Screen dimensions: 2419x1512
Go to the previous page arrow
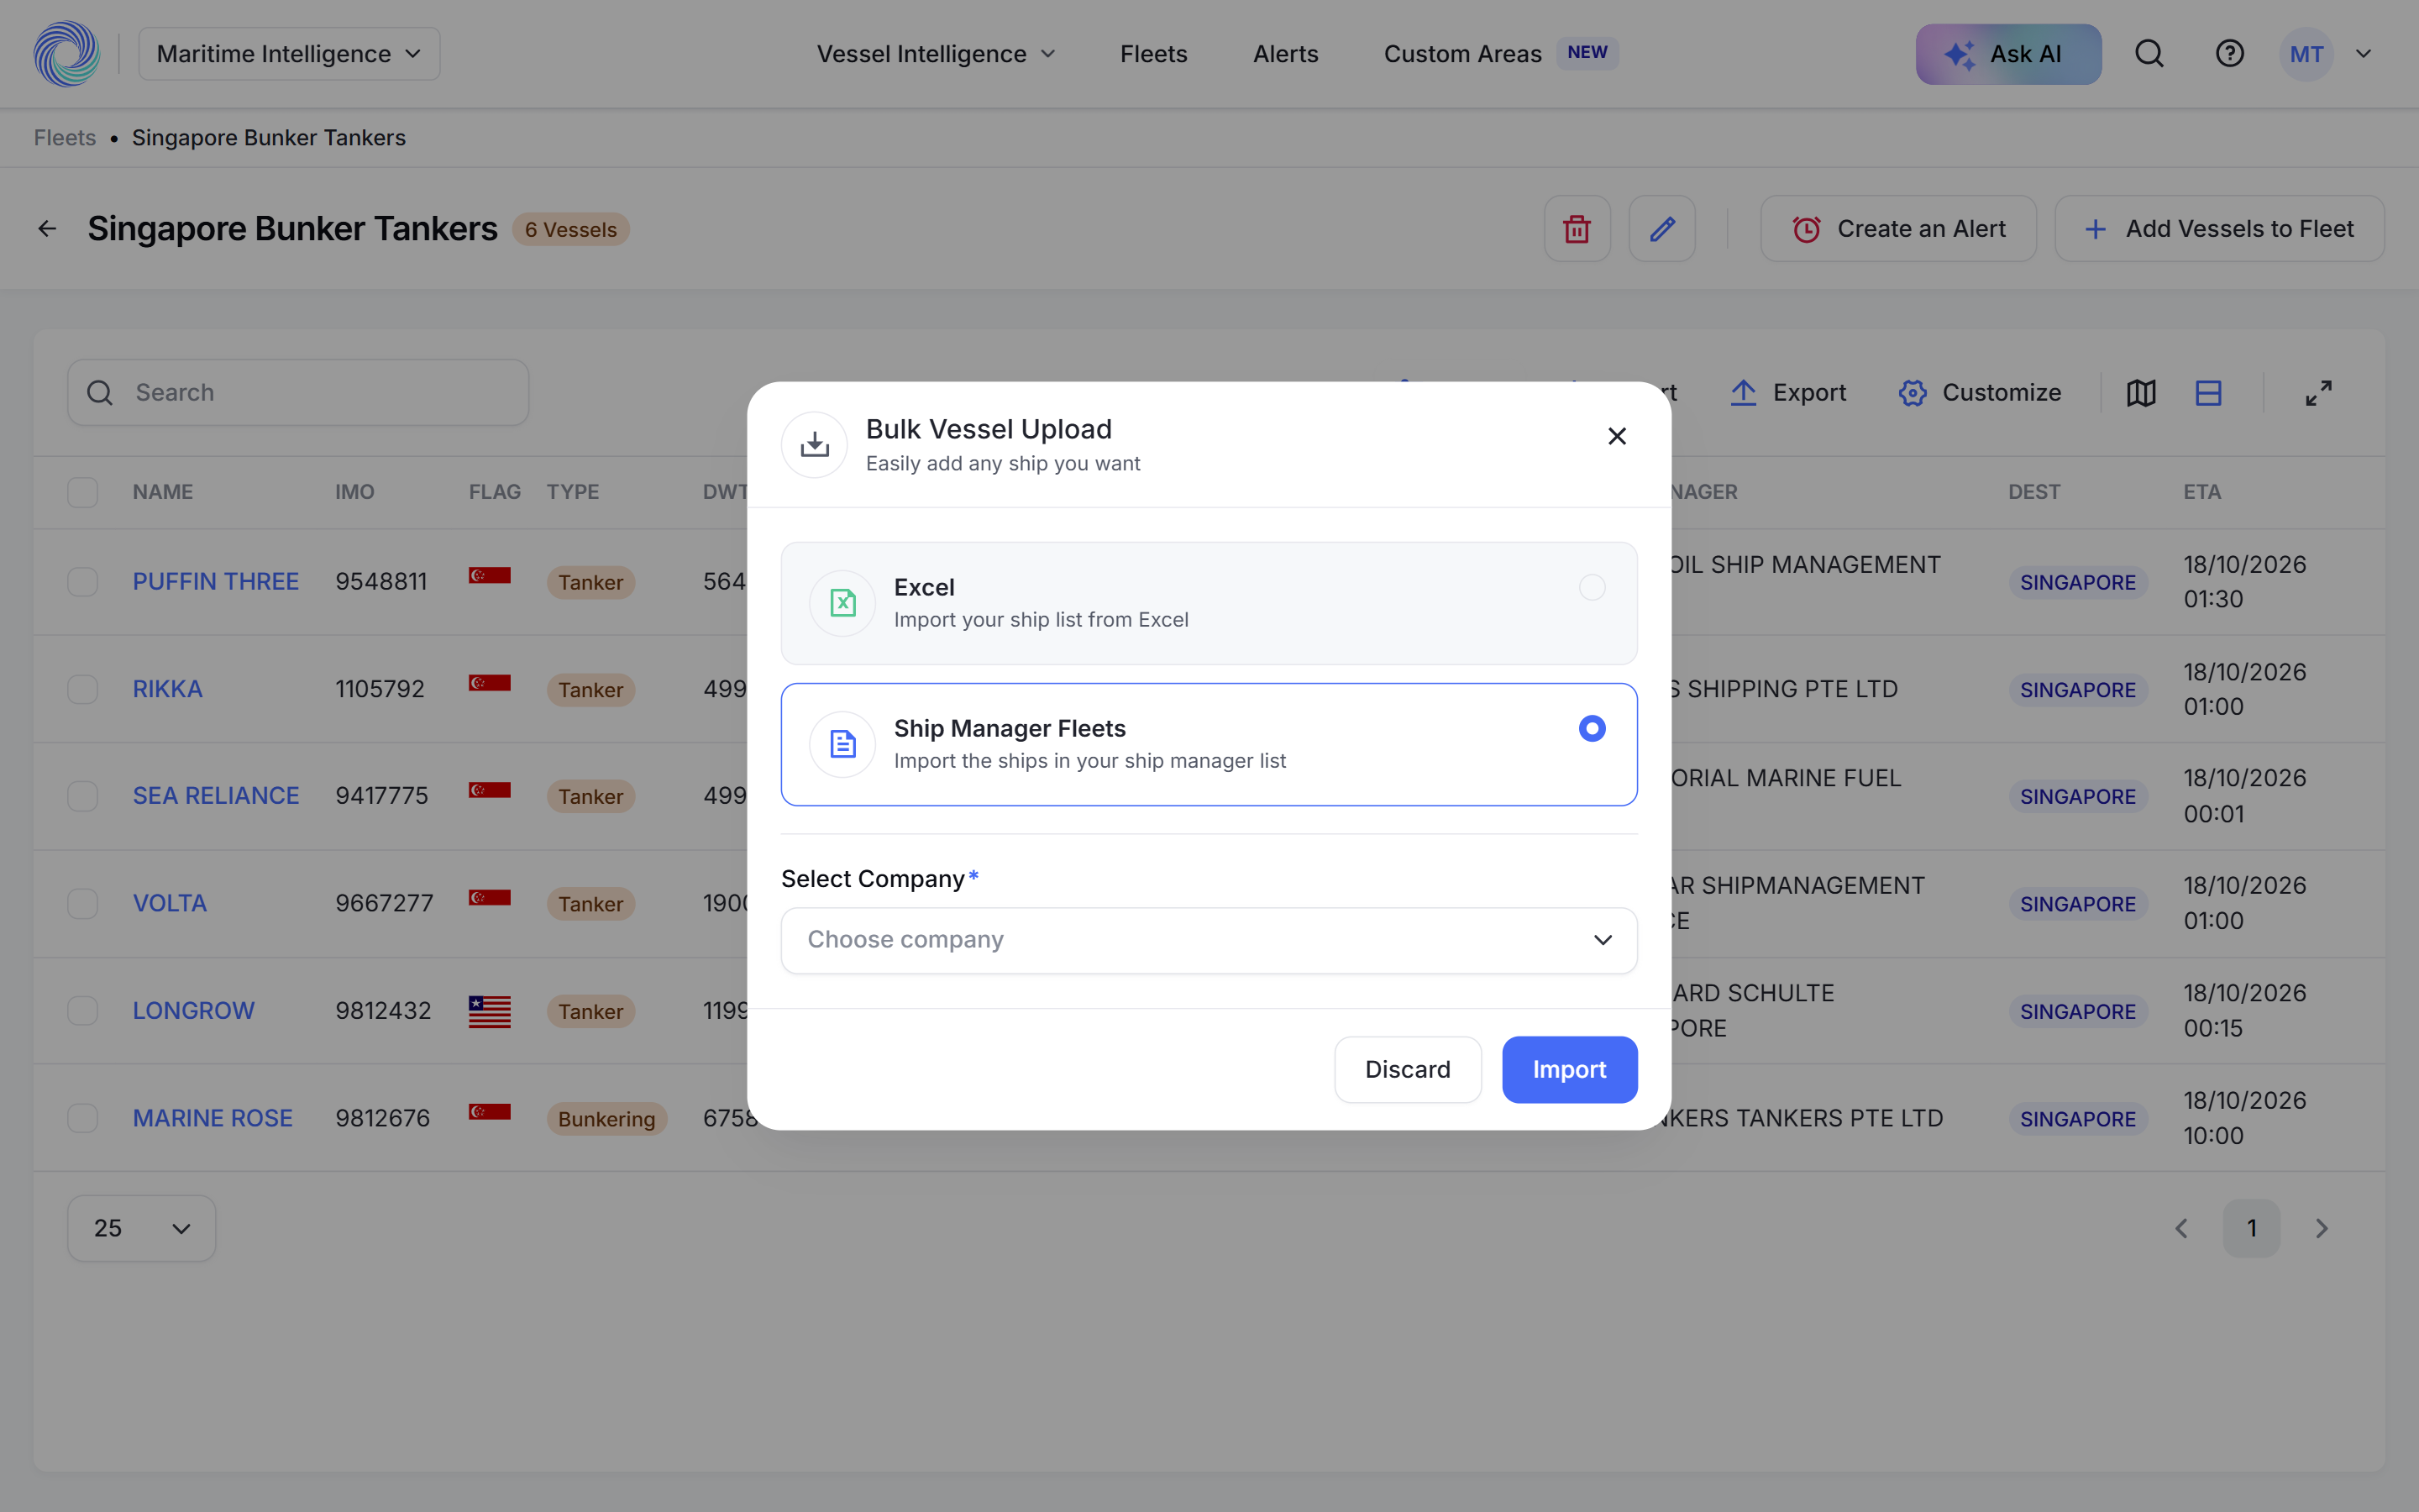[2181, 1228]
